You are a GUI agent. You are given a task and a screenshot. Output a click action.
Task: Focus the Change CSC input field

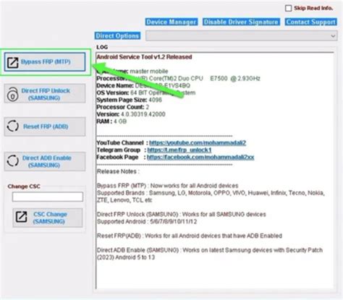pyautogui.click(x=48, y=197)
